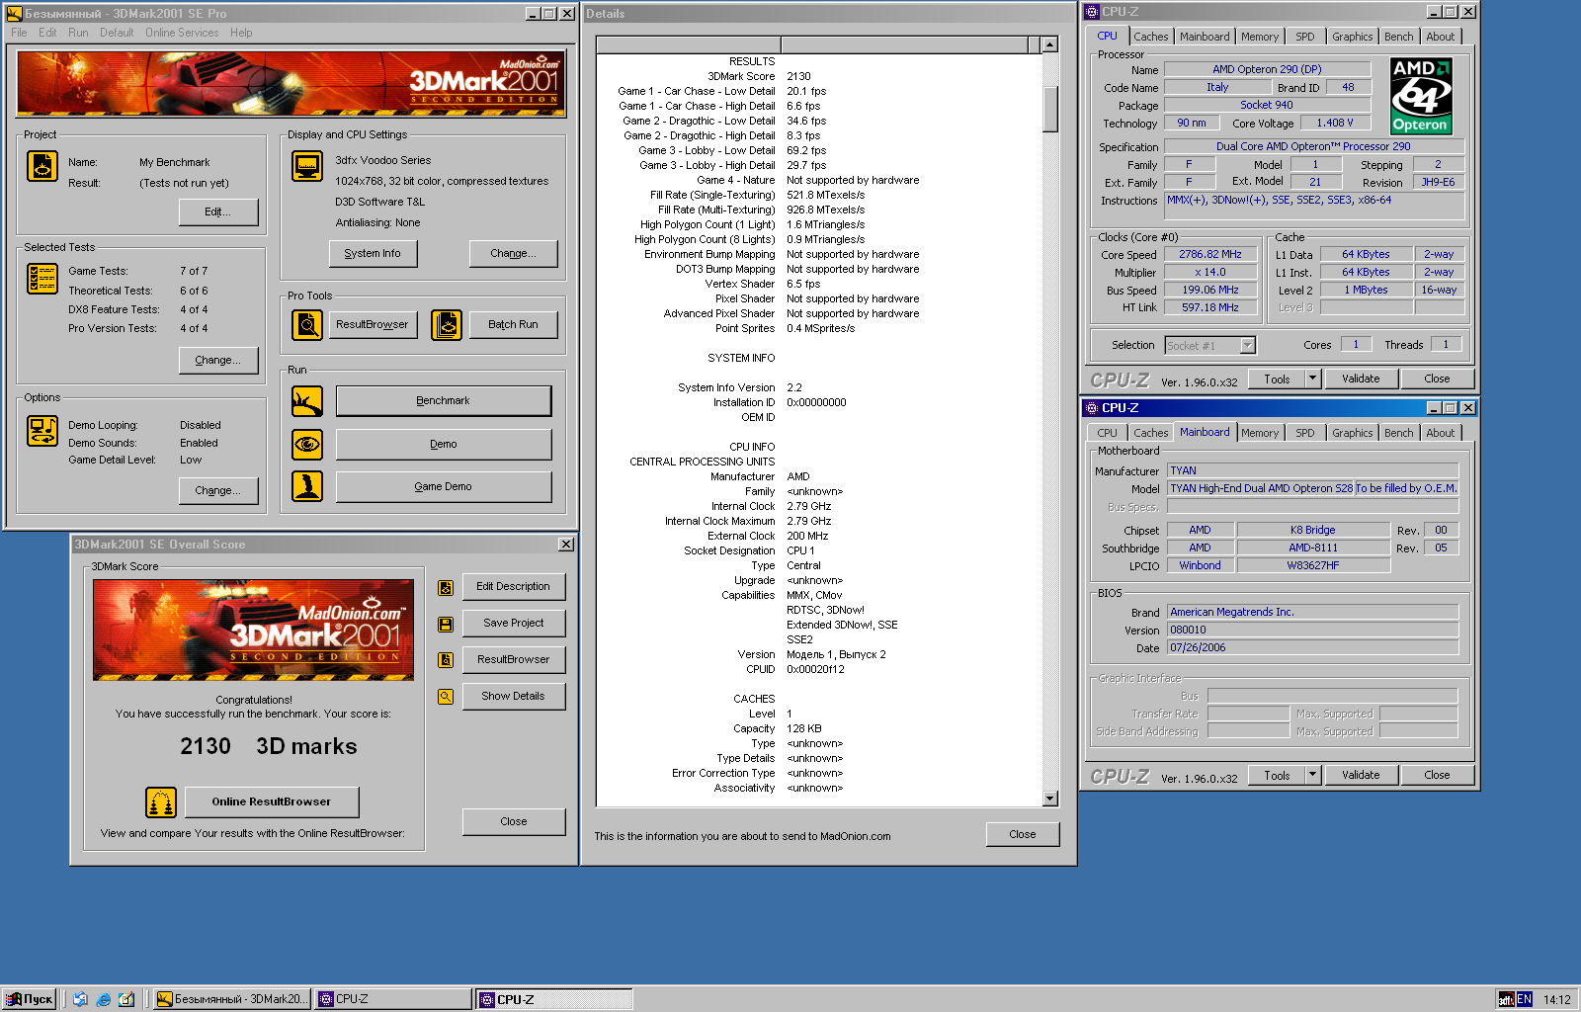Open About tab in lower CPU-Z
1581x1012 pixels.
[x=1440, y=433]
